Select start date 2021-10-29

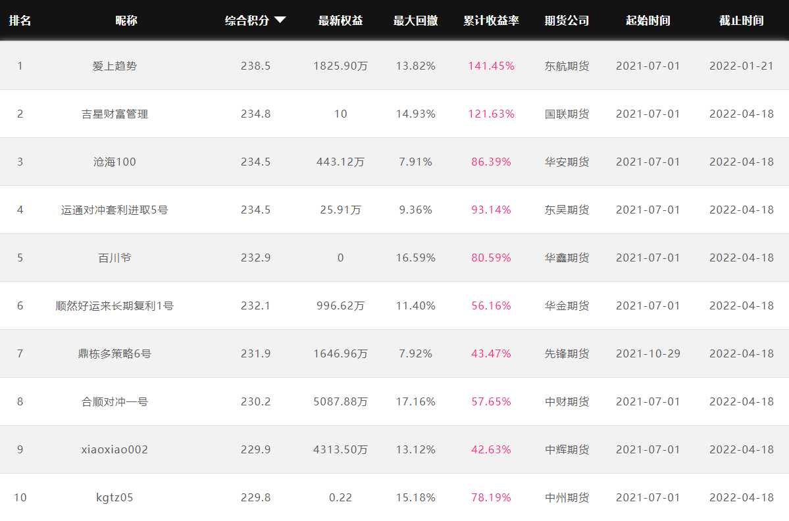point(648,353)
